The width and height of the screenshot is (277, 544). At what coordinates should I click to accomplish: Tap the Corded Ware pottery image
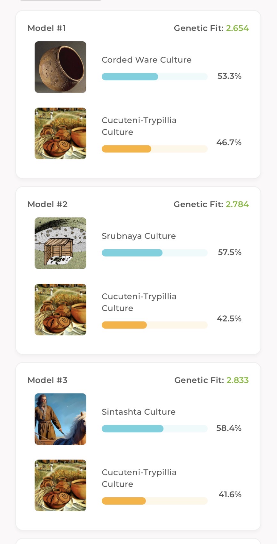click(60, 67)
